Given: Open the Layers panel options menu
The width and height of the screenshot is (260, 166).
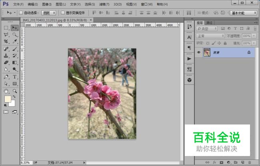Looking at the screenshot, I should click(x=255, y=23).
